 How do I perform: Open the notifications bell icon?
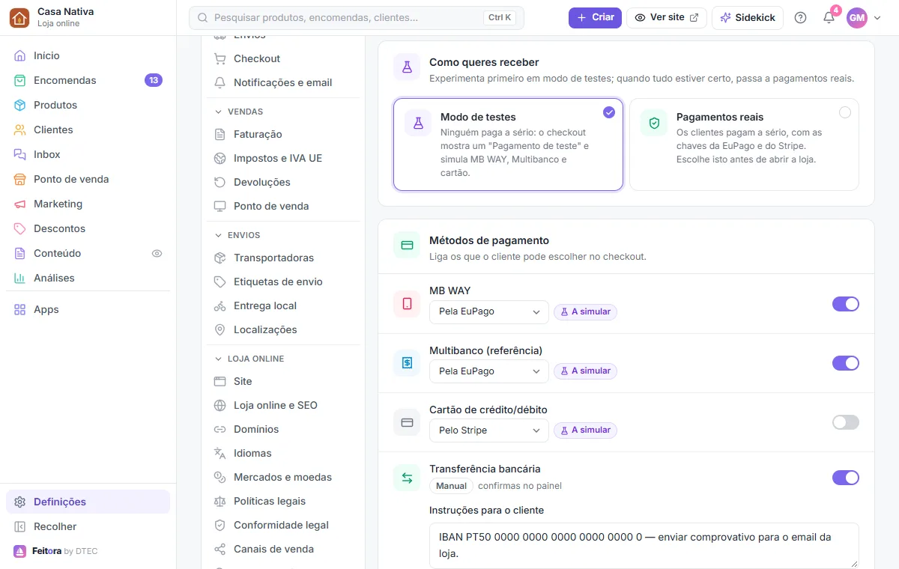[x=829, y=17]
